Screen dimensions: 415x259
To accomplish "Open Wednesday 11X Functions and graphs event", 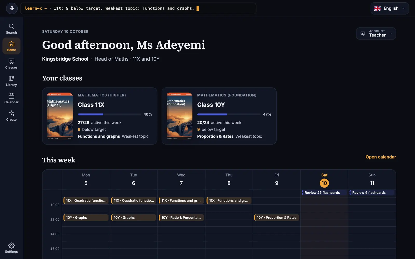I will tap(181, 200).
